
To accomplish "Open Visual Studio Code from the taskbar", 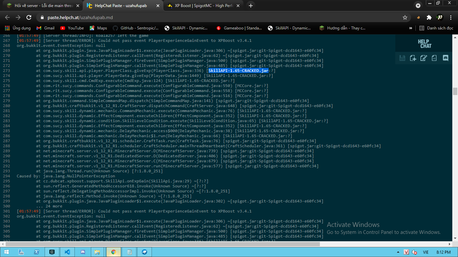I will [x=67, y=252].
